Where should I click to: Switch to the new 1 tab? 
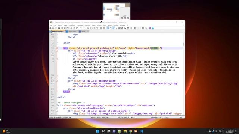coord(84,31)
